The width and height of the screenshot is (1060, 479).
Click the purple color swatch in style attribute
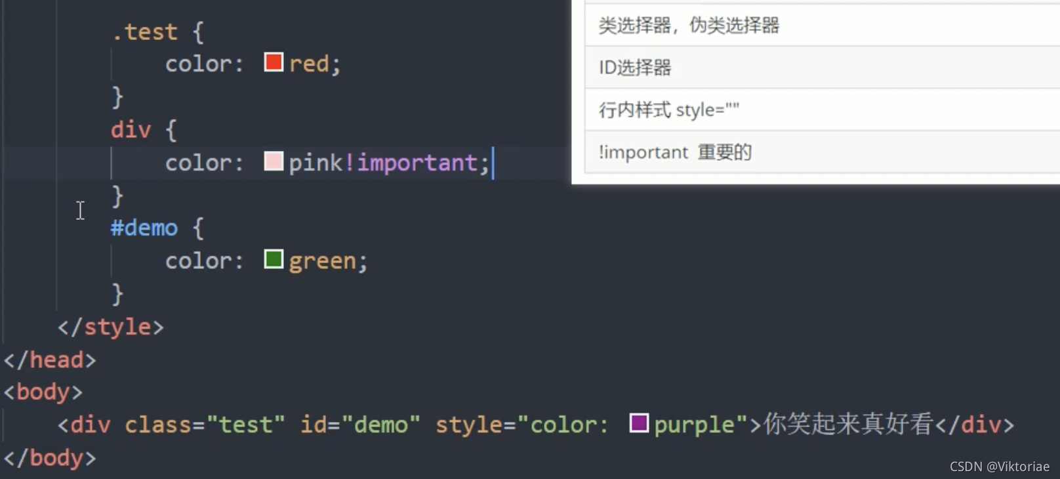pos(639,423)
